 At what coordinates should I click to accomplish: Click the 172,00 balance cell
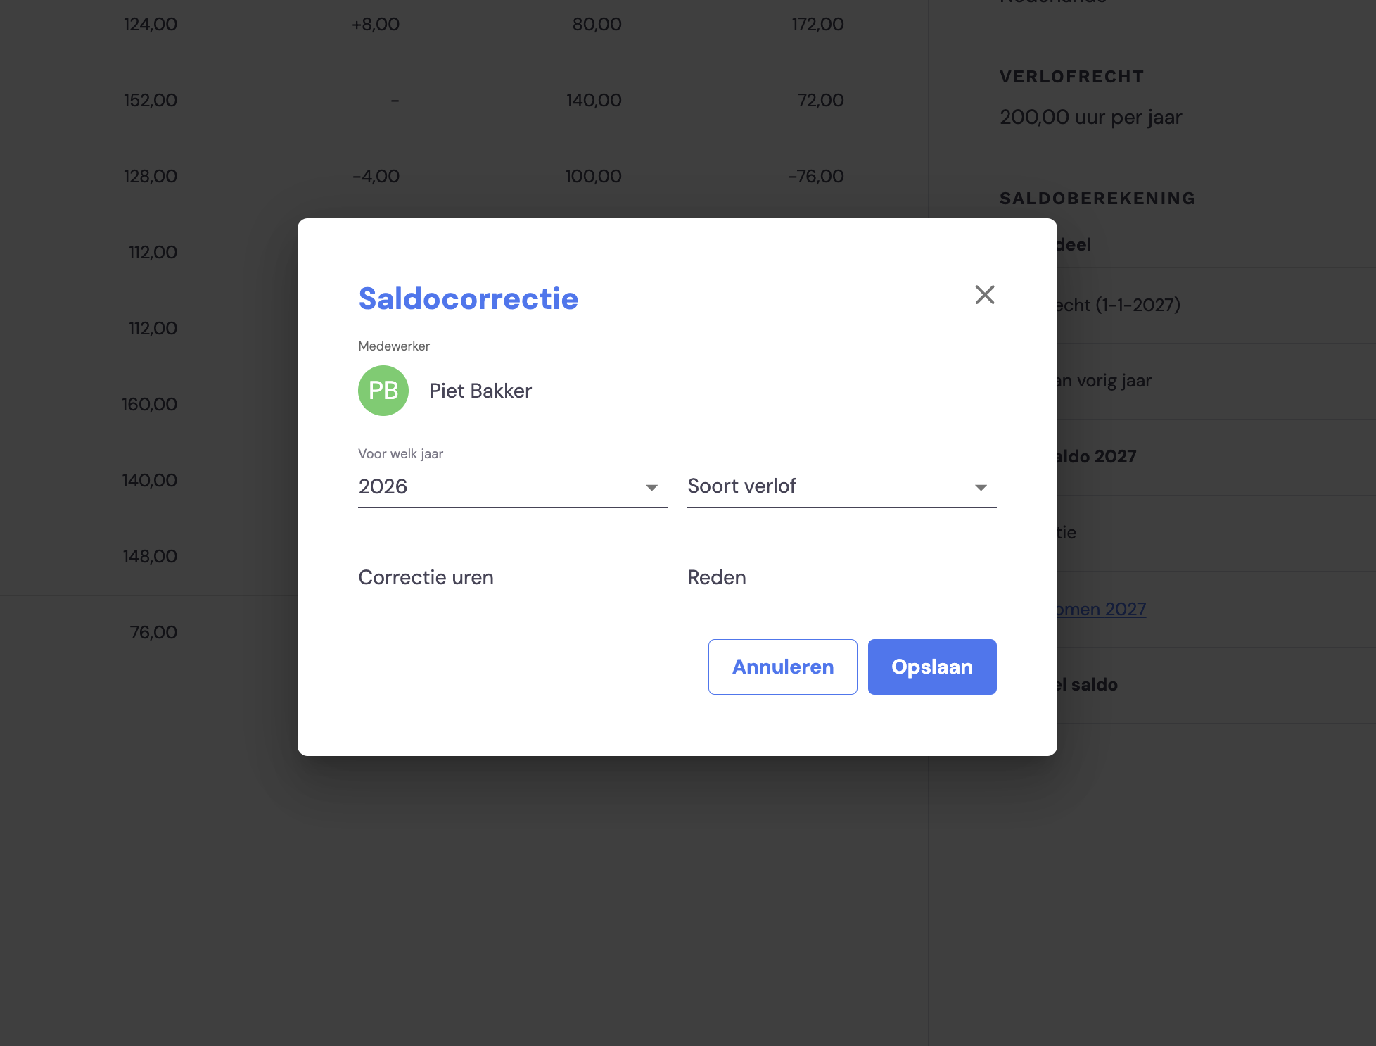point(817,24)
